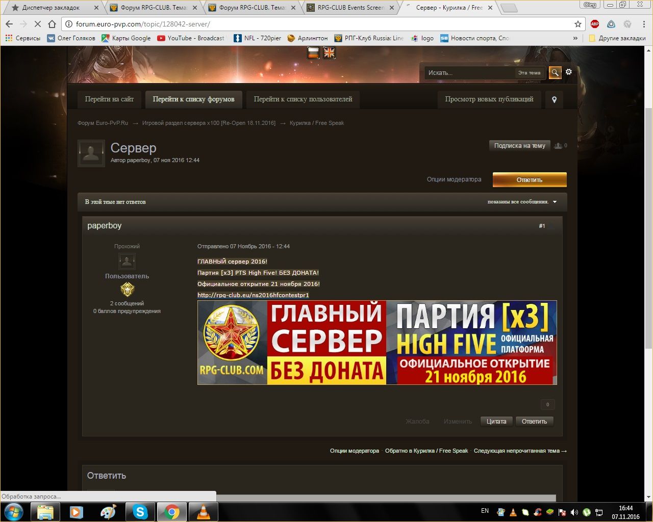The image size is (653, 522).
Task: Open the new tab button
Action: tap(509, 8)
